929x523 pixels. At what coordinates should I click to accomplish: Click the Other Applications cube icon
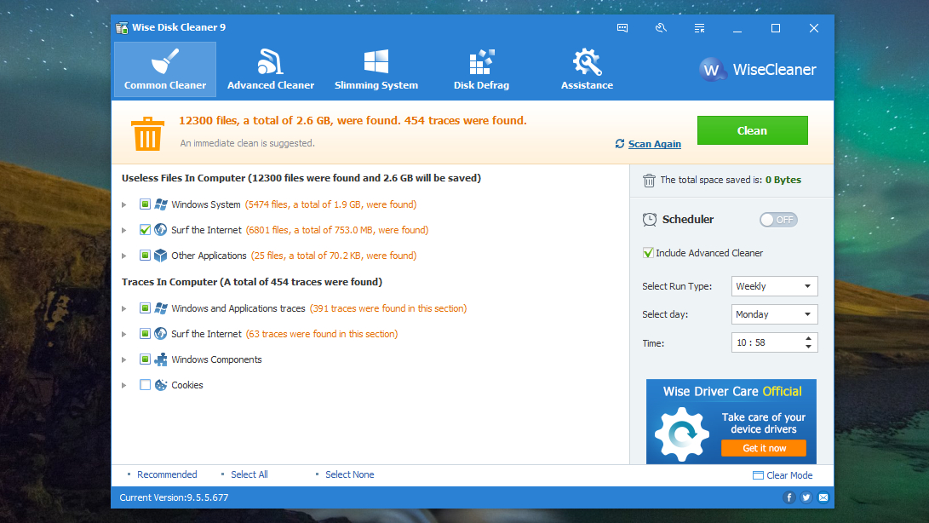(161, 256)
